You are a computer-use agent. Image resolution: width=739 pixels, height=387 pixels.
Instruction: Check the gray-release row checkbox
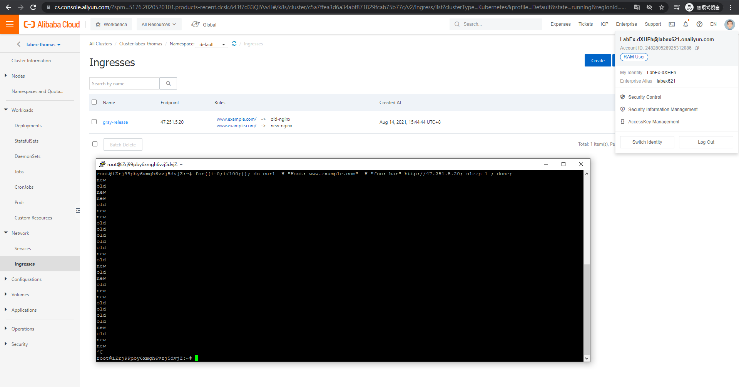pyautogui.click(x=94, y=122)
